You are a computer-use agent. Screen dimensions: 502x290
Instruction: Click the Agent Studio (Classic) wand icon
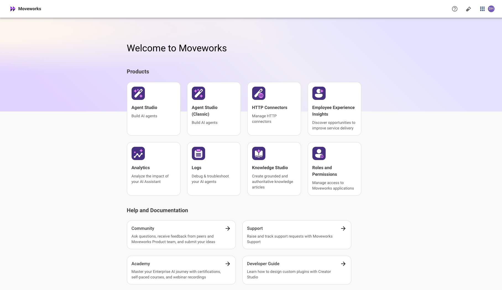[x=198, y=93]
